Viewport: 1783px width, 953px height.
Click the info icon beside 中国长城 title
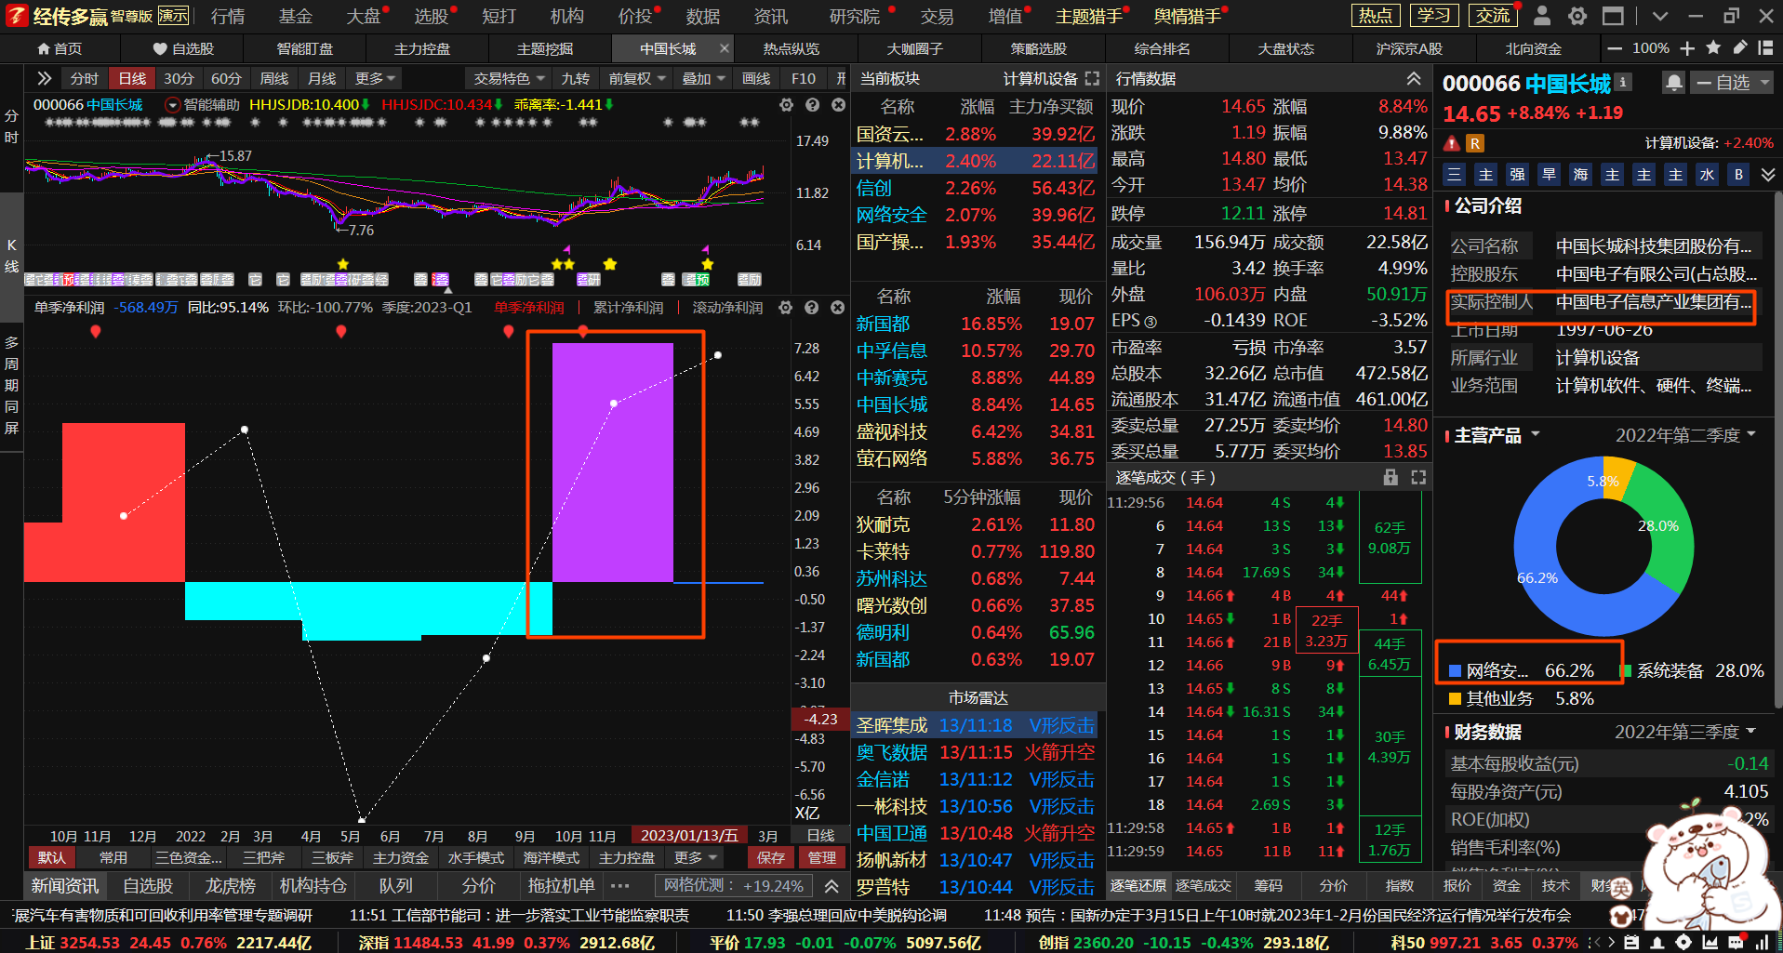[1623, 82]
